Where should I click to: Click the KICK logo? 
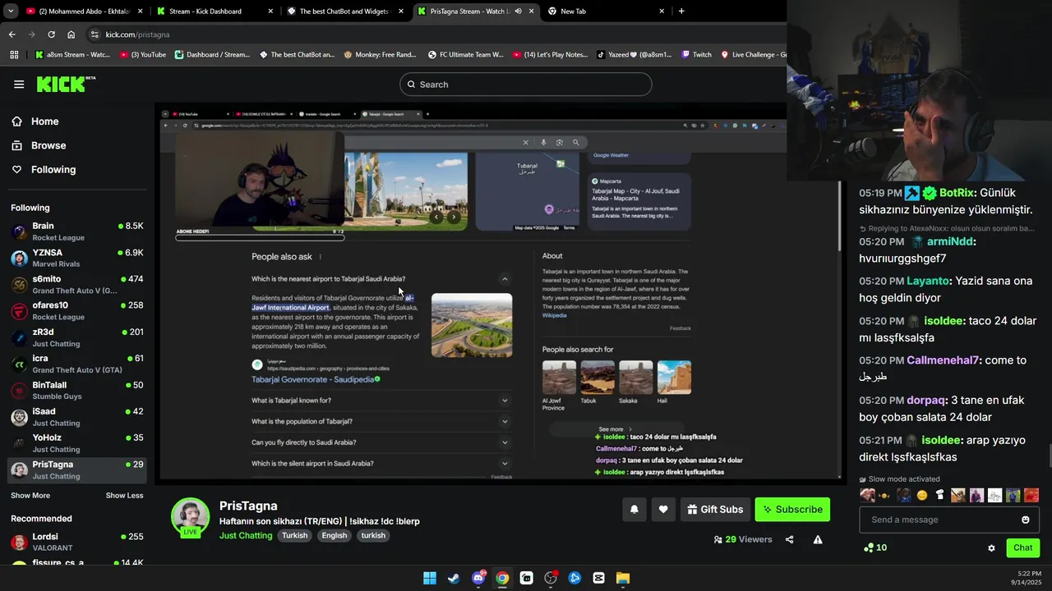[66, 84]
